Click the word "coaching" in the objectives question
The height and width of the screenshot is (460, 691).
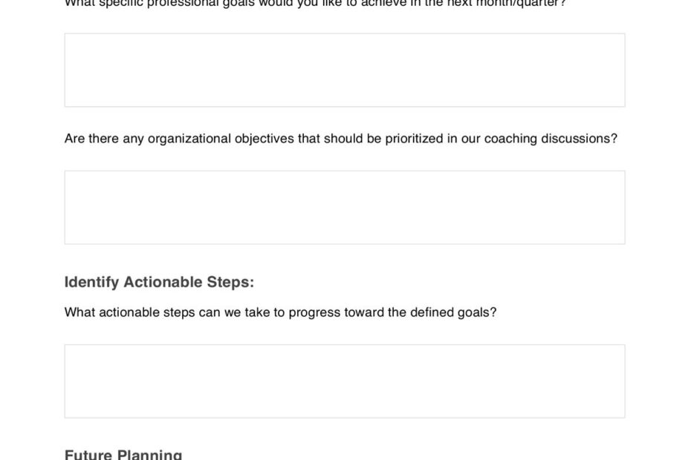(510, 139)
